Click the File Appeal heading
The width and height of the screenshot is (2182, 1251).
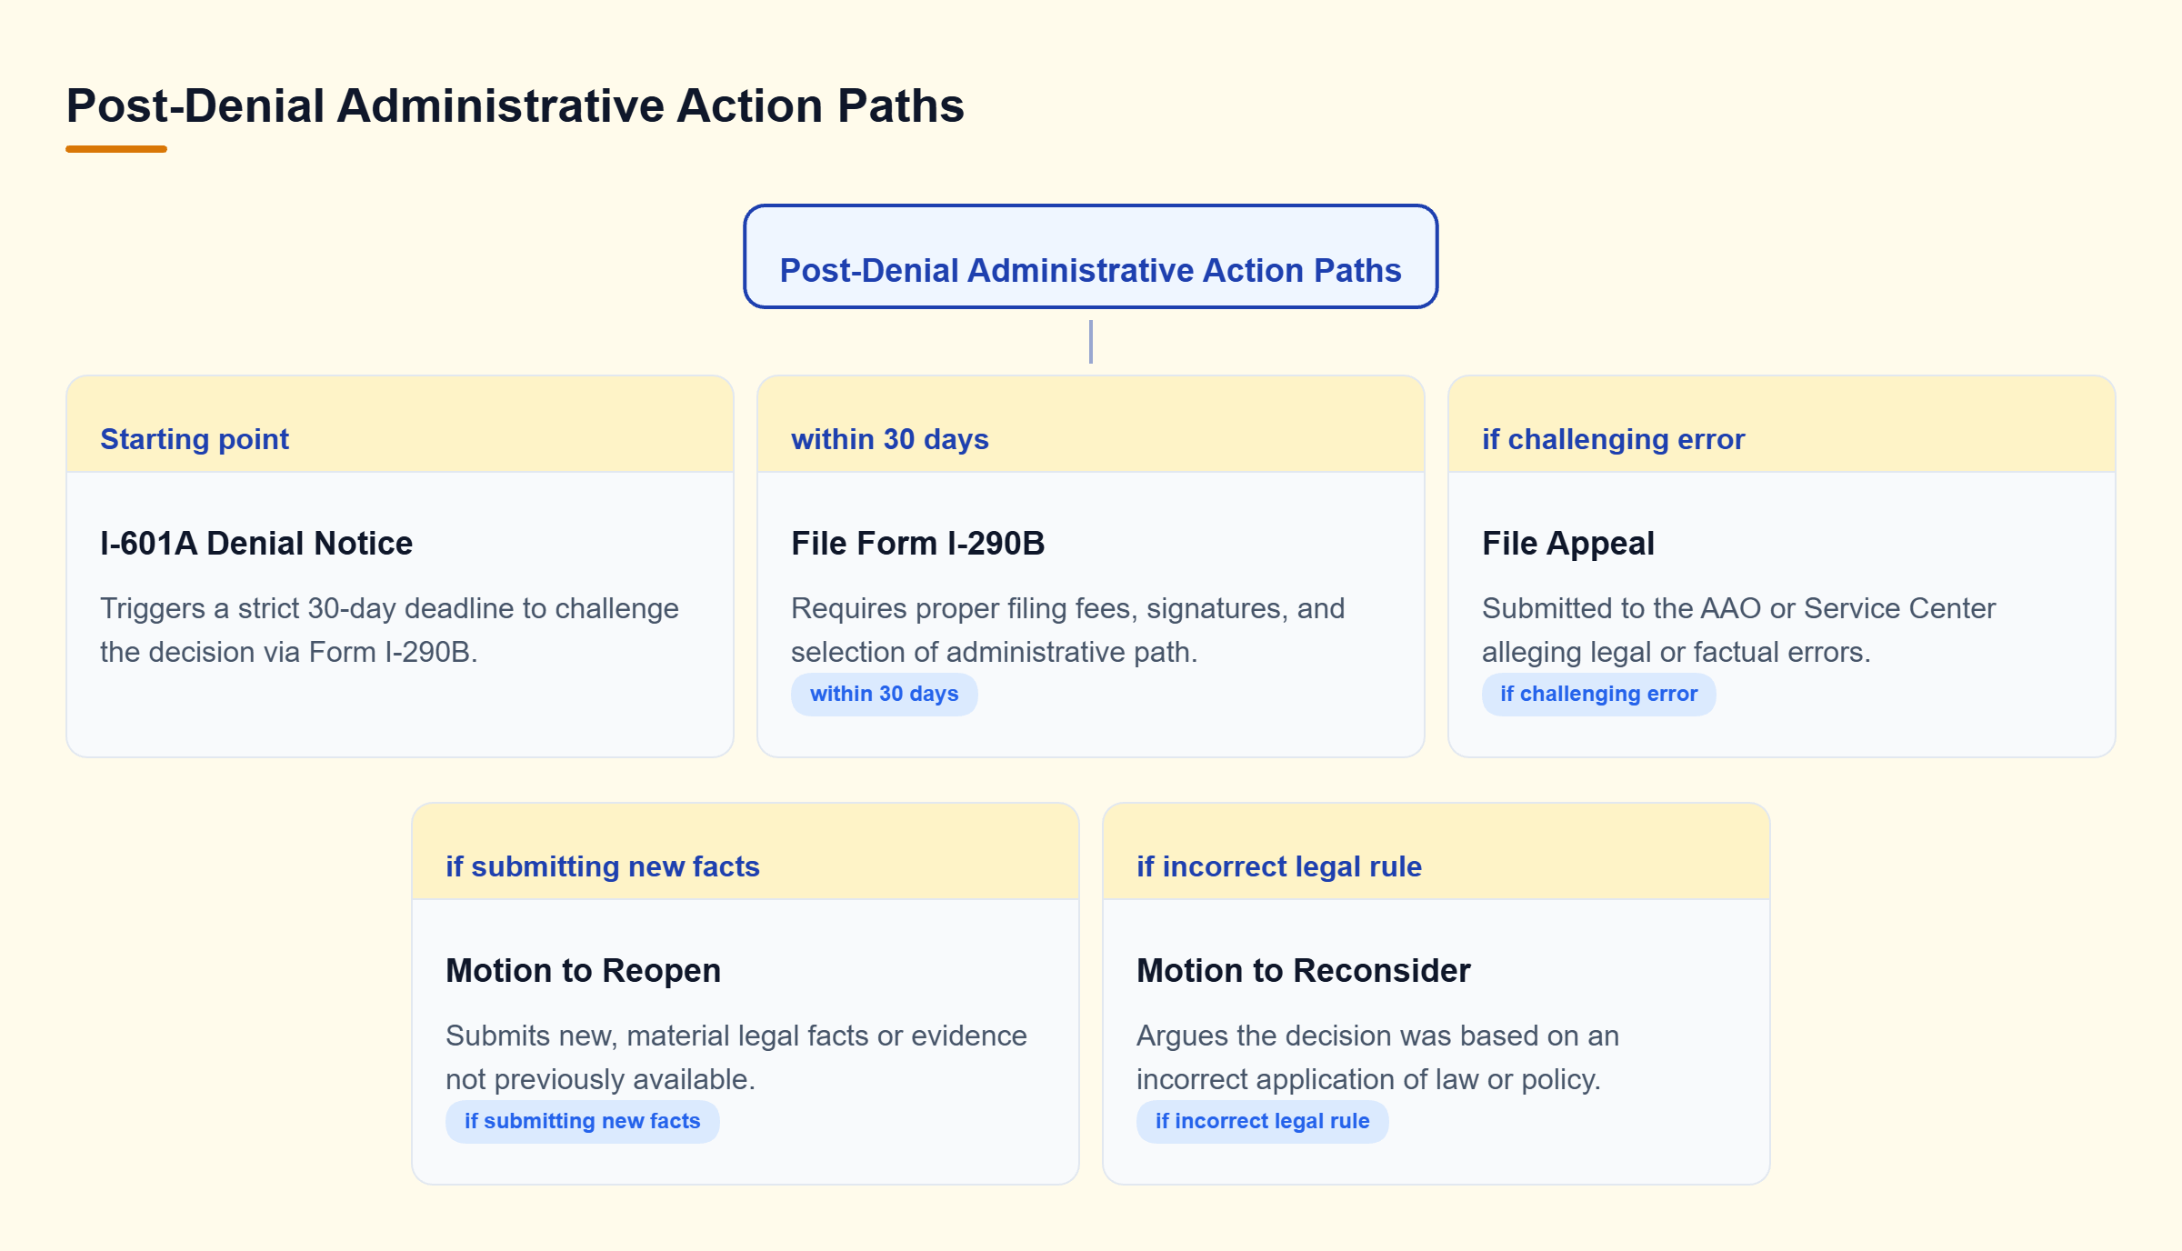(x=1567, y=543)
